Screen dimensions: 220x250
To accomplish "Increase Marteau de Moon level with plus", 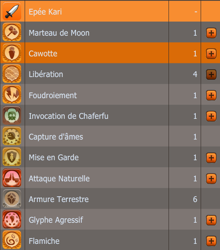I will [x=211, y=33].
